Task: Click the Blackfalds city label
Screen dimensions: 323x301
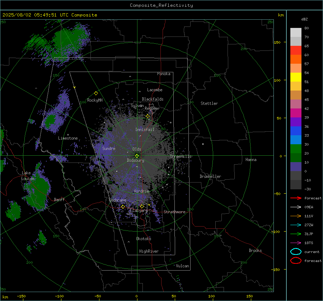Action: [x=153, y=99]
